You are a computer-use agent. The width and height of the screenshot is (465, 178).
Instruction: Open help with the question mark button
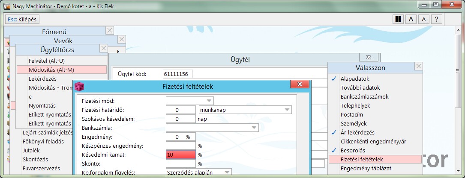[437, 19]
